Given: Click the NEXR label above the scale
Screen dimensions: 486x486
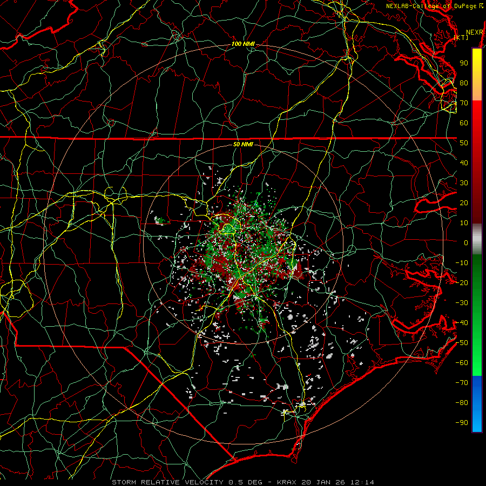Looking at the screenshot, I should coord(475,32).
